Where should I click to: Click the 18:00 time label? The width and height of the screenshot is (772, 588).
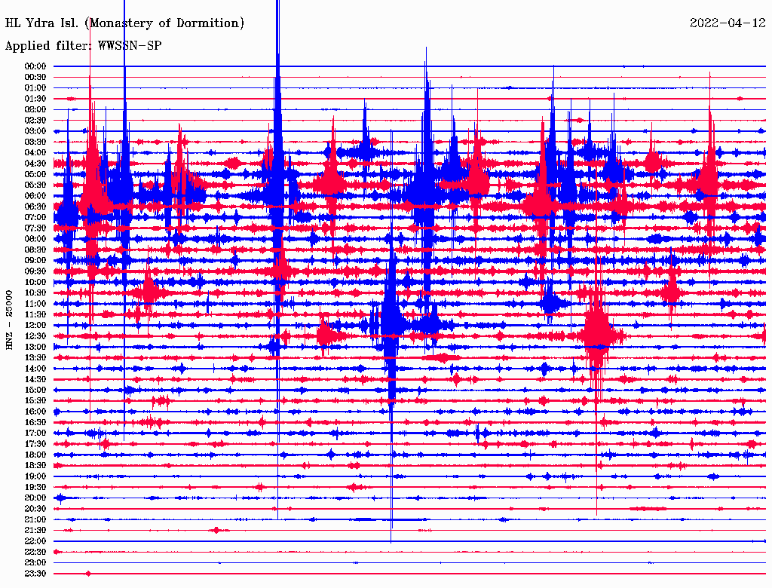click(x=35, y=455)
